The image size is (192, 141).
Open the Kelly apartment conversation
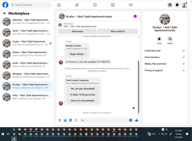point(27,97)
